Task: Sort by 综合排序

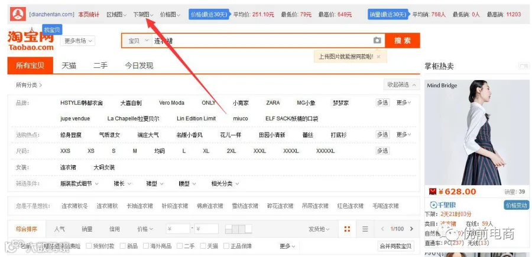Action: coord(27,229)
